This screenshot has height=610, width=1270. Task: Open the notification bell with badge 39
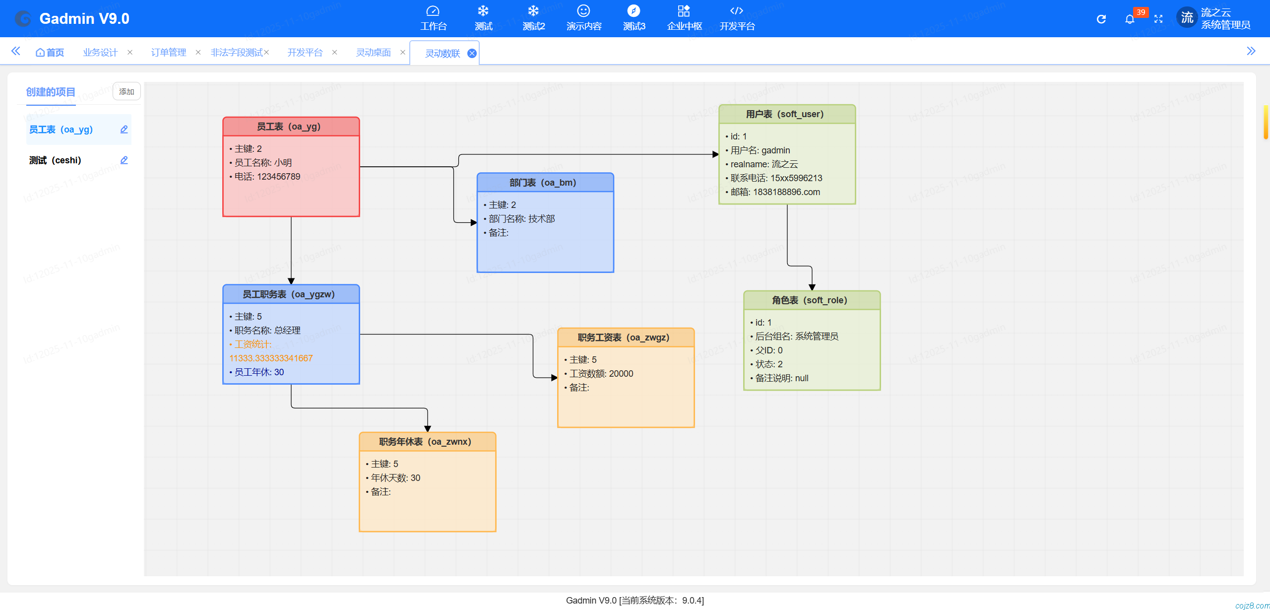click(1130, 19)
